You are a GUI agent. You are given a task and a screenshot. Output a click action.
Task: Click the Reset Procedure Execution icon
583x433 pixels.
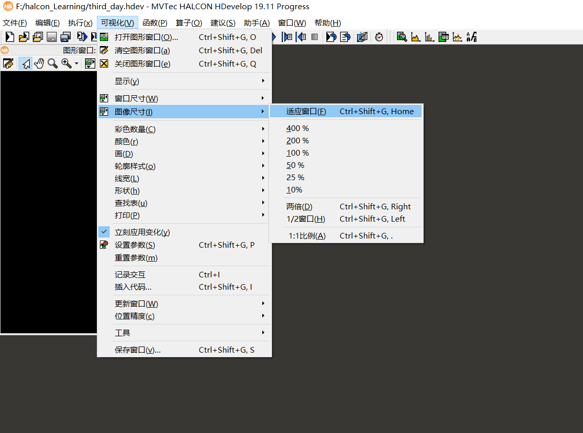345,37
